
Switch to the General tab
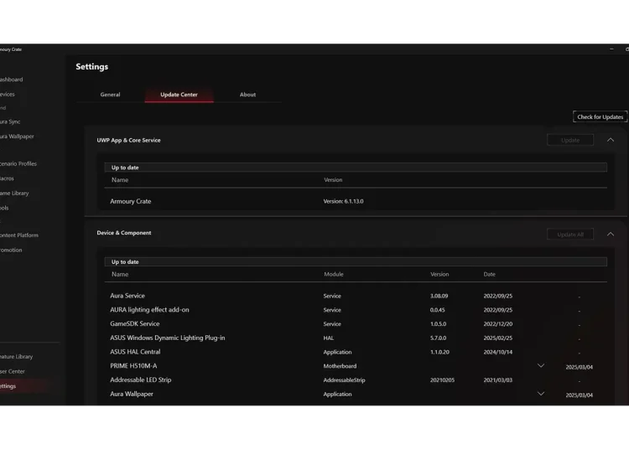click(x=110, y=95)
